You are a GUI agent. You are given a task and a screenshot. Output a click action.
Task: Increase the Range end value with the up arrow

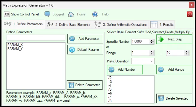click(x=187, y=52)
